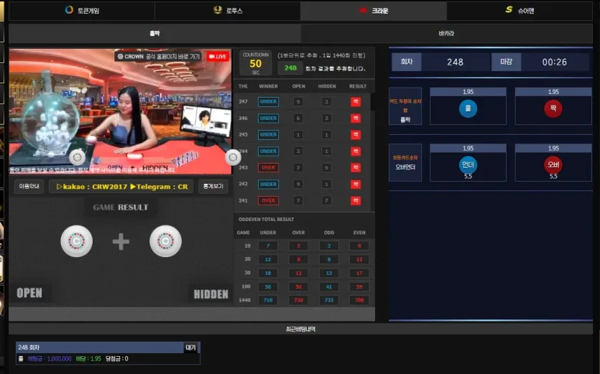Choose the red 오버 5.5 bet circle
The image size is (600, 374).
(553, 165)
